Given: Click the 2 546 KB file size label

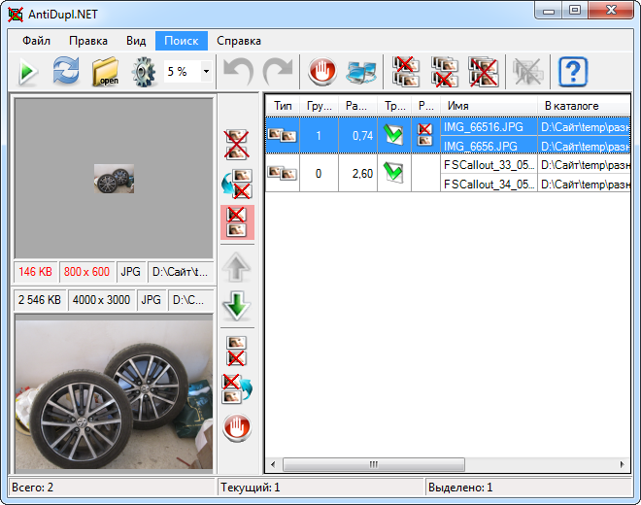Looking at the screenshot, I should 40,300.
